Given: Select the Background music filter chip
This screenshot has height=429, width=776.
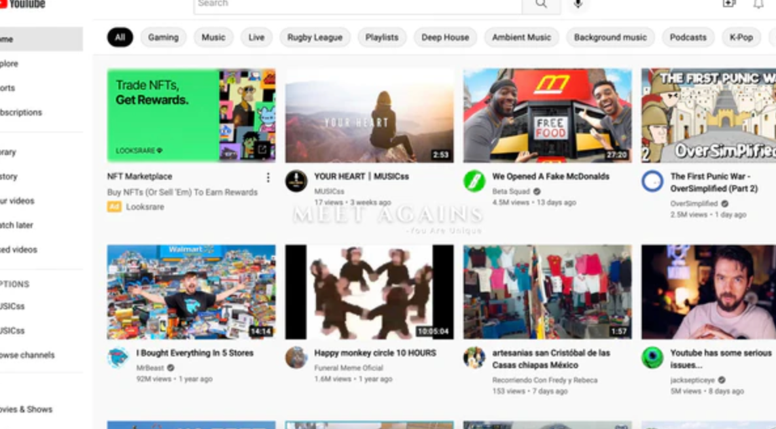Looking at the screenshot, I should pyautogui.click(x=610, y=37).
